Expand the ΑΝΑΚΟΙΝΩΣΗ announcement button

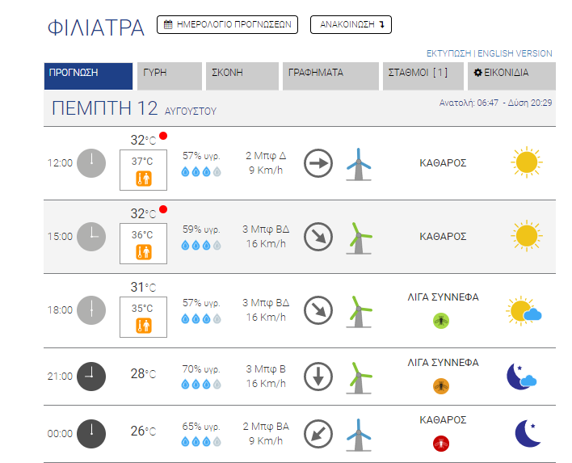tap(351, 25)
